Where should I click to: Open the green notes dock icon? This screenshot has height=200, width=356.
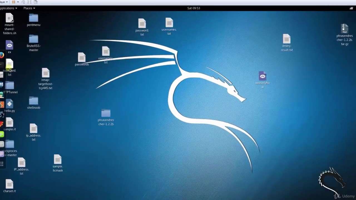(2, 134)
